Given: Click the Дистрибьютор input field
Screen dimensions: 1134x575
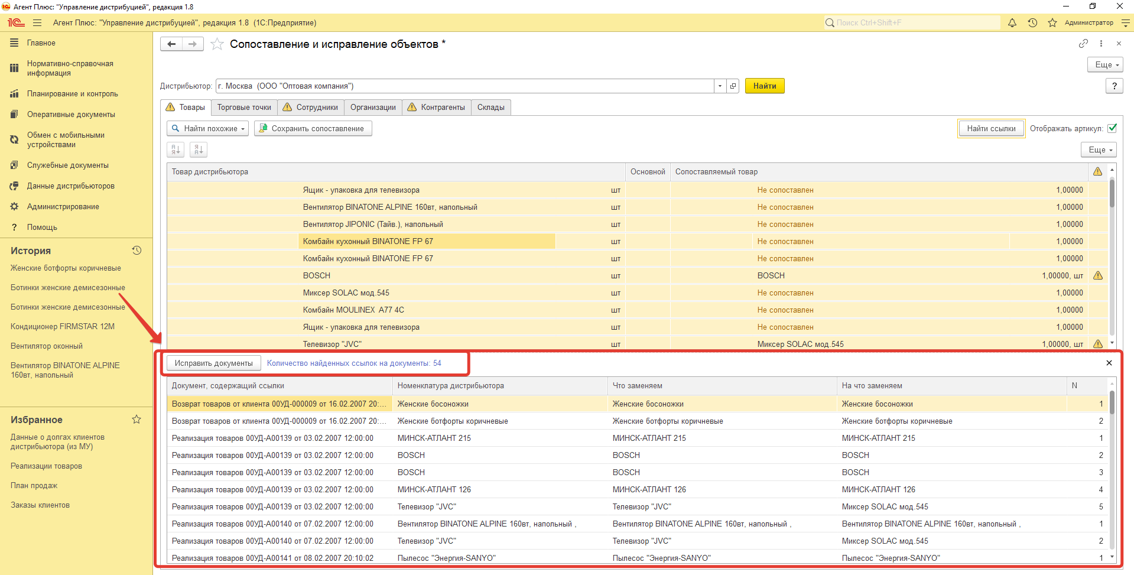Looking at the screenshot, I should (x=465, y=86).
